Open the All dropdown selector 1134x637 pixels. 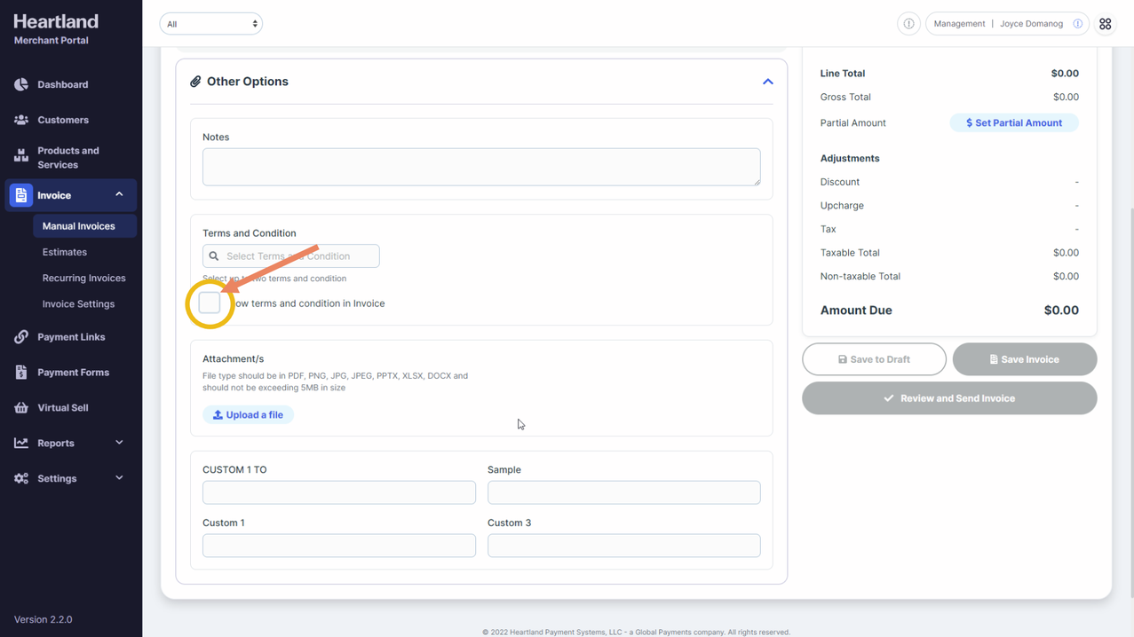pyautogui.click(x=210, y=24)
